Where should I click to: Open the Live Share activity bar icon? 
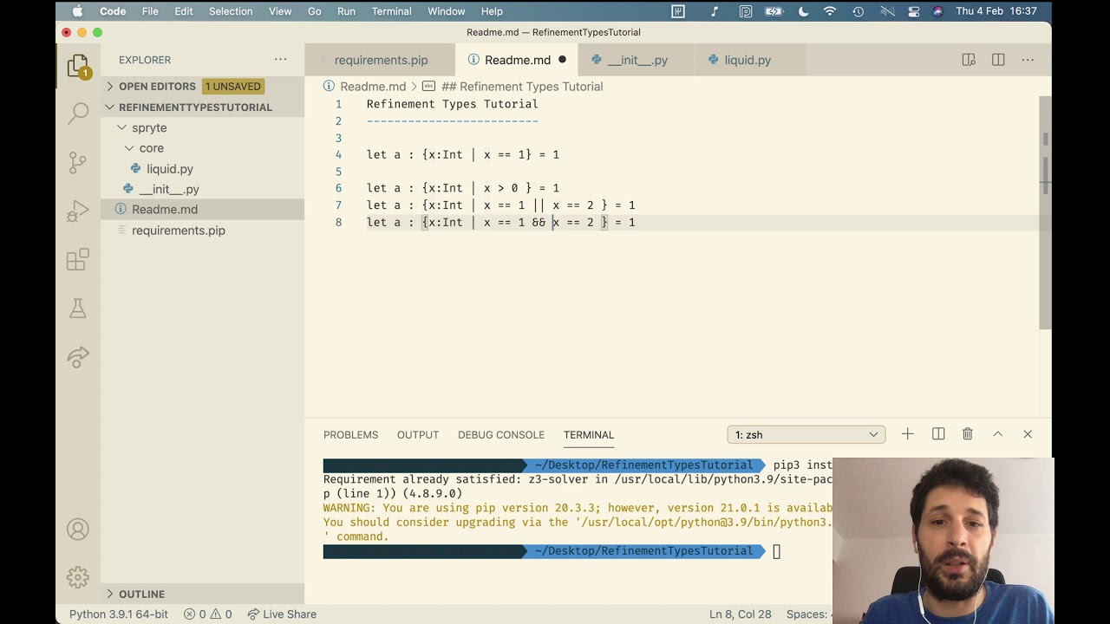coord(78,356)
